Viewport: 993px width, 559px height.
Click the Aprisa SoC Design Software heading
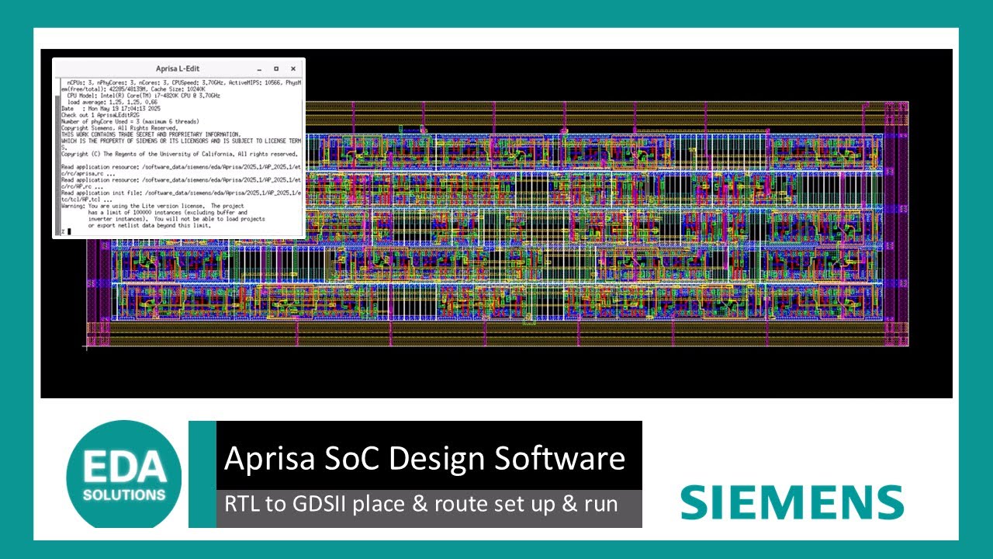(x=424, y=458)
